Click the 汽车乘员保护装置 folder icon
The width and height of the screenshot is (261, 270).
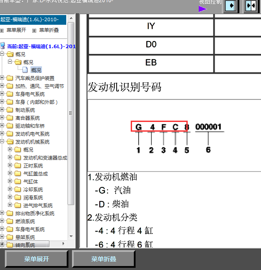(x=10, y=78)
